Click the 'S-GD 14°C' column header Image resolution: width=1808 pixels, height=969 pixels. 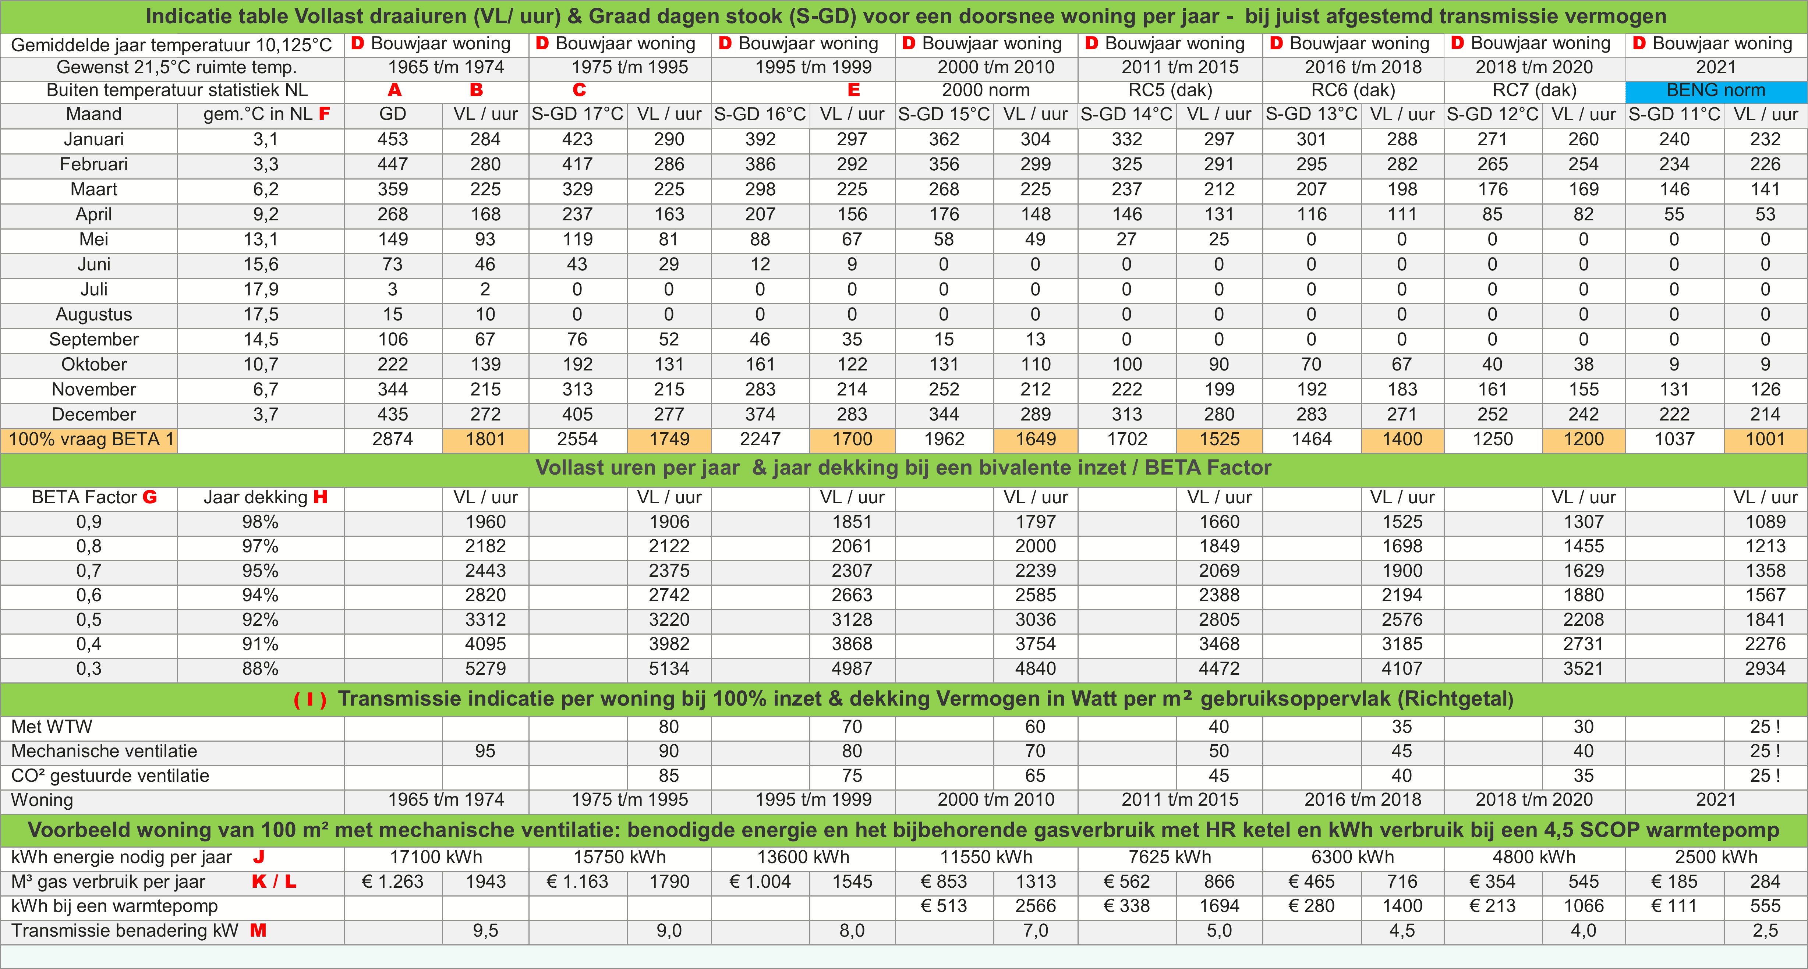point(1127,115)
